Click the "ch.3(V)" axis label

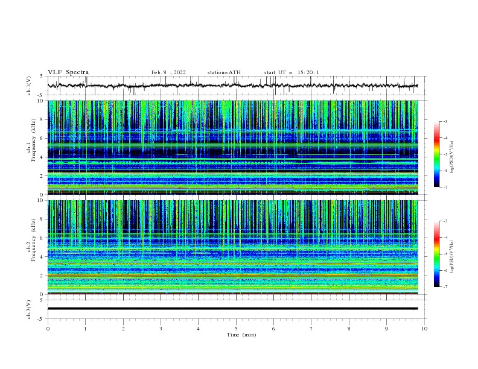[29, 309]
